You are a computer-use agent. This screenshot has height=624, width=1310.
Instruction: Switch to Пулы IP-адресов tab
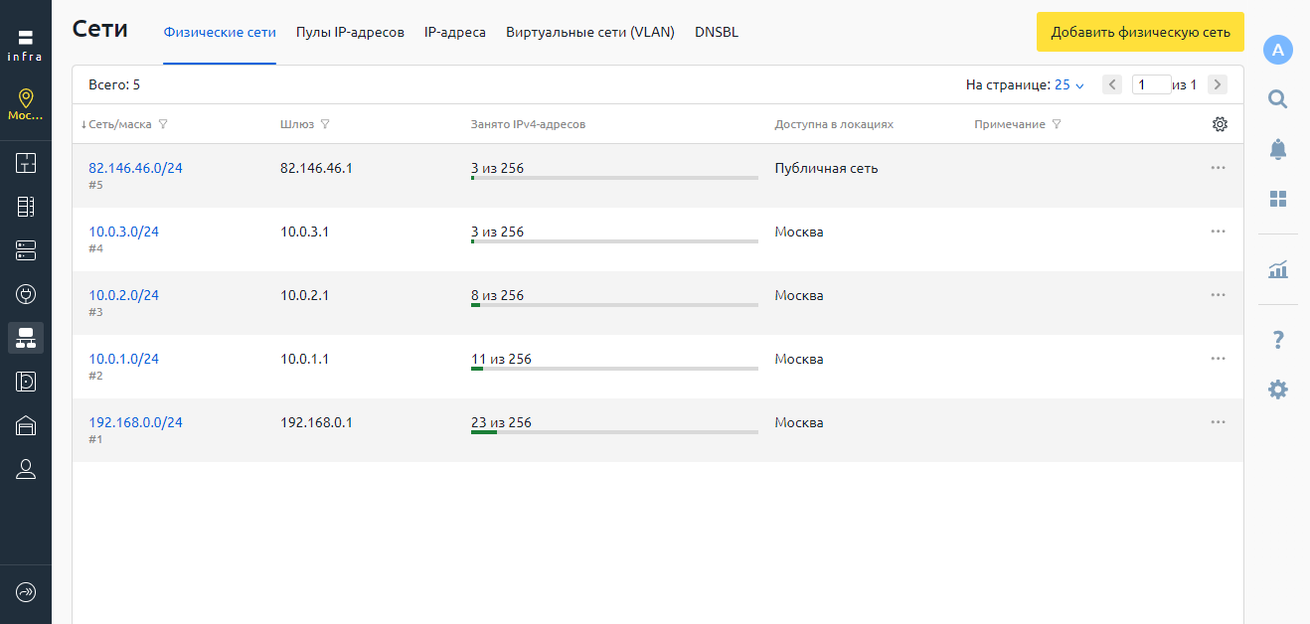[350, 33]
